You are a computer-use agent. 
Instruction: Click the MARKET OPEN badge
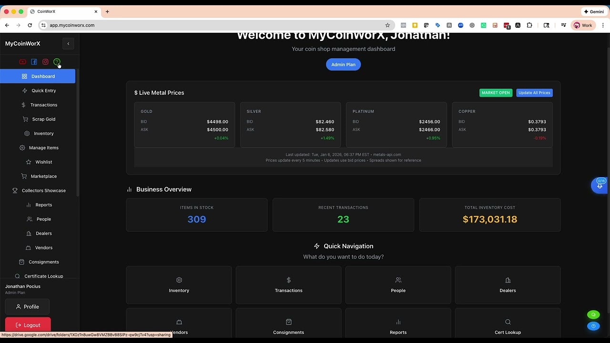click(x=496, y=93)
